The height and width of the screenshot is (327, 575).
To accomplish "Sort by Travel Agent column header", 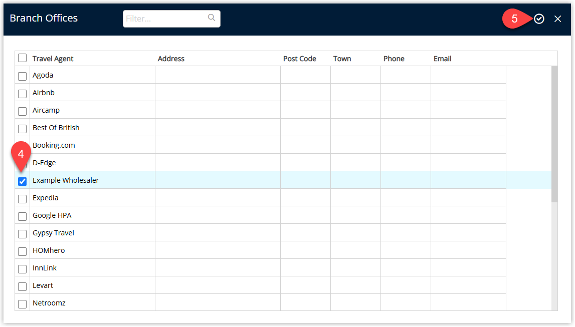I will point(53,59).
